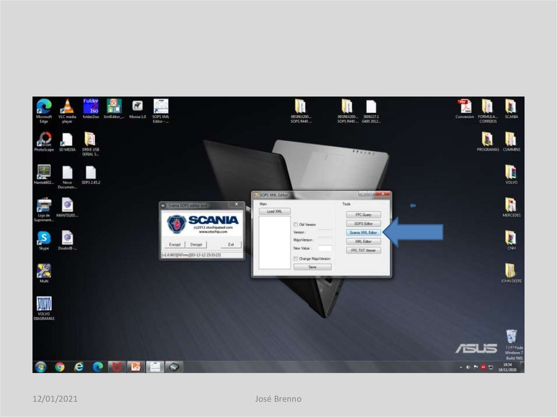557x417 pixels.
Task: Open the Windows Start menu
Action: pyautogui.click(x=41, y=366)
